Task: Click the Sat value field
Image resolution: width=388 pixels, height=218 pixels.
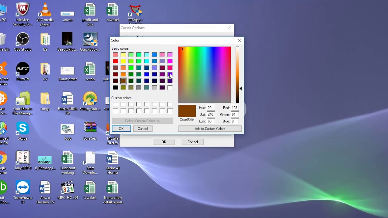Action: 211,114
